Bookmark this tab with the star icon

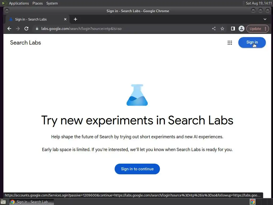[222, 29]
